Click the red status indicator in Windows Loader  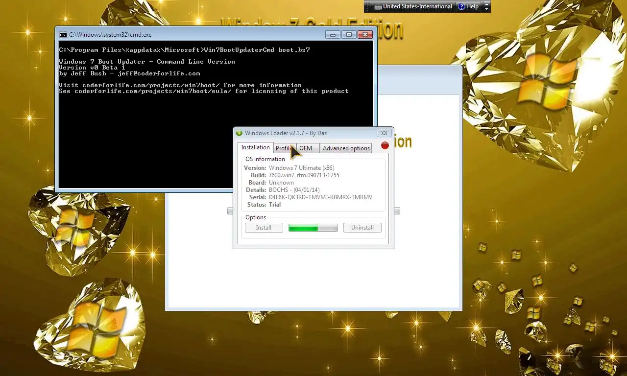[x=385, y=145]
